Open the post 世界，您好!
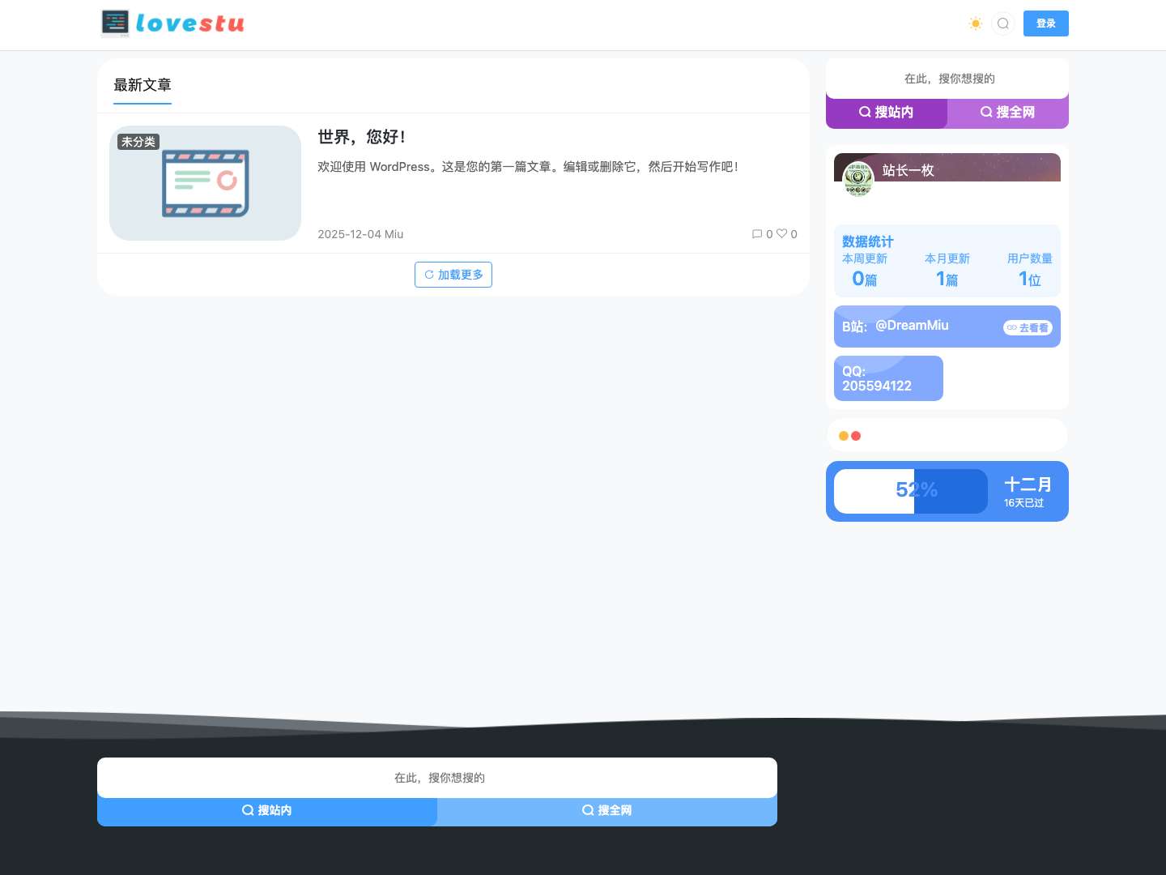The image size is (1166, 875). (x=361, y=137)
